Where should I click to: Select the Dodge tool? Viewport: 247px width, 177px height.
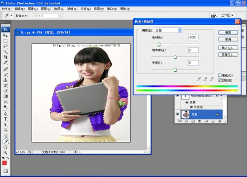click(5, 107)
